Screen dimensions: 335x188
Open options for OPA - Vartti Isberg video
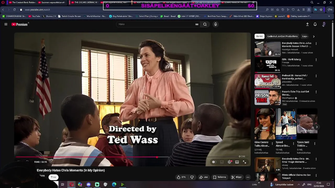(x=316, y=60)
